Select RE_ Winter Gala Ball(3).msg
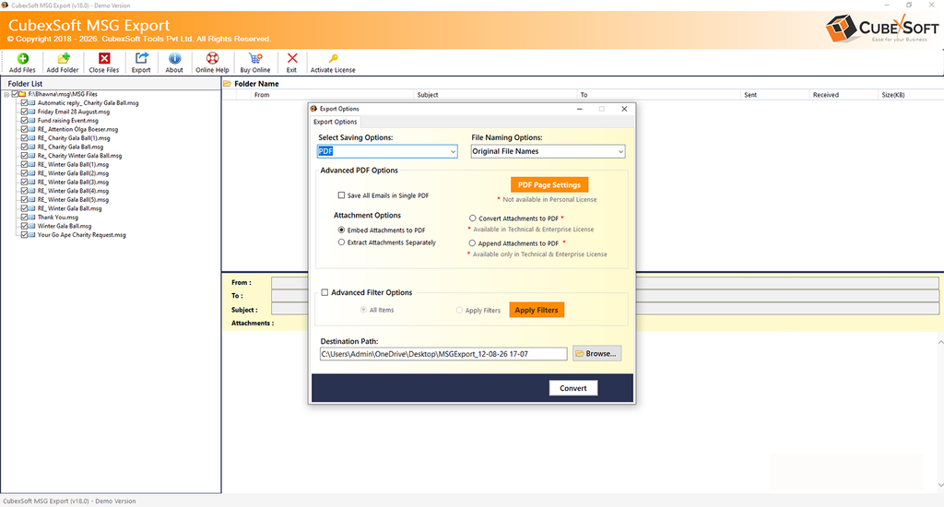Screen dimensions: 944x507 [x=73, y=182]
